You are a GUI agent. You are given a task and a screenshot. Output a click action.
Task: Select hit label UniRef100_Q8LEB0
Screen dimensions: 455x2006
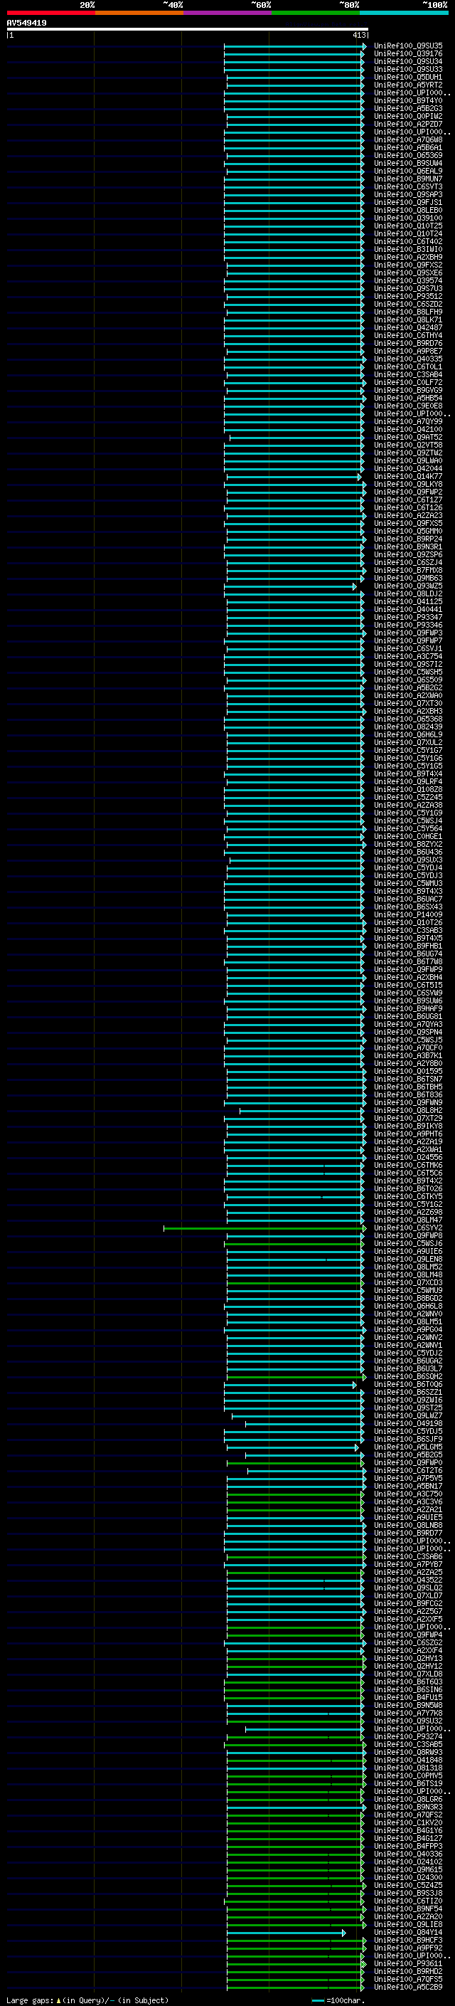pyautogui.click(x=408, y=210)
